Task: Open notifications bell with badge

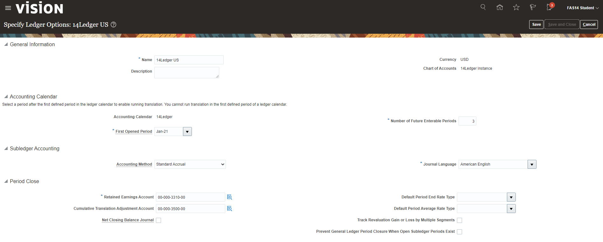Action: (x=550, y=7)
